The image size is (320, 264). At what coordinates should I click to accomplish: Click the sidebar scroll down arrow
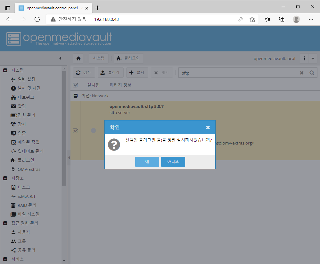[x=64, y=261]
